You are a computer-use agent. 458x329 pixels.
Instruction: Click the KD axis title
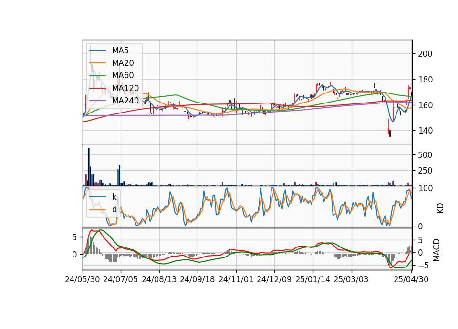point(440,208)
